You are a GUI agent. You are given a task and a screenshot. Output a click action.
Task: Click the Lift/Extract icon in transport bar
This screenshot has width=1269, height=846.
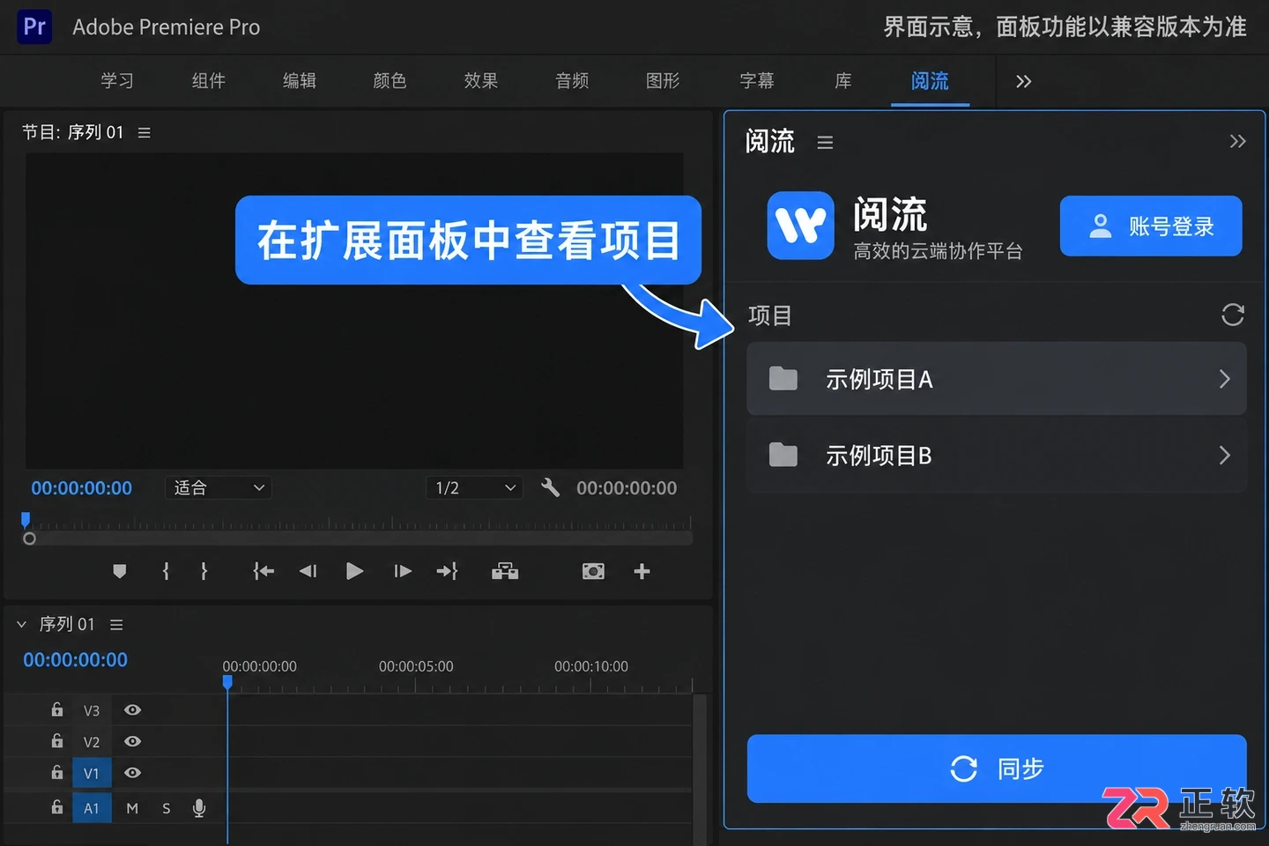[505, 571]
